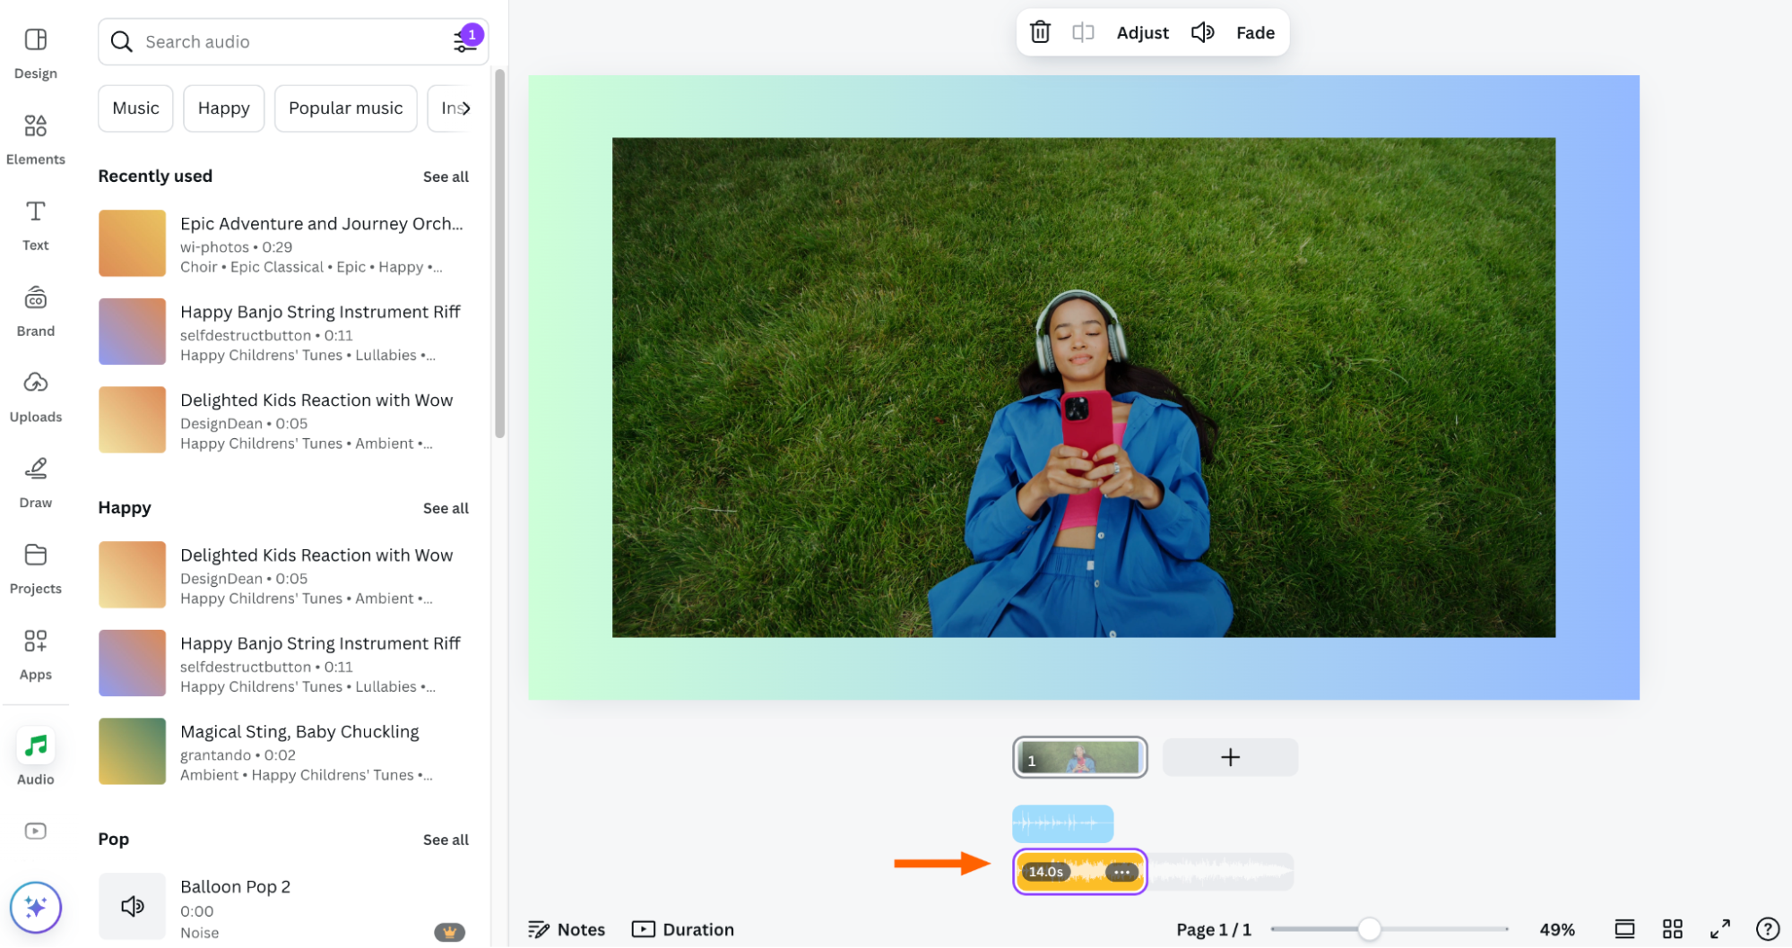The height and width of the screenshot is (948, 1792).
Task: Select the woman video on canvas
Action: point(1083,387)
